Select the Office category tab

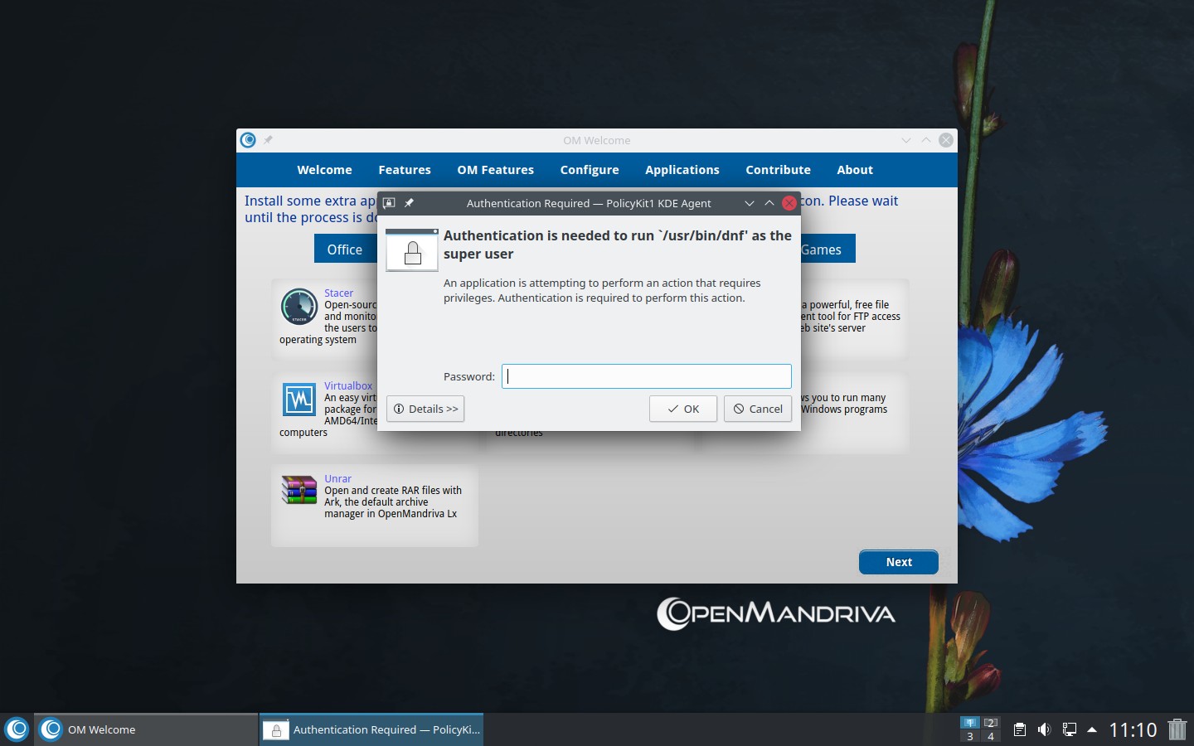tap(345, 249)
